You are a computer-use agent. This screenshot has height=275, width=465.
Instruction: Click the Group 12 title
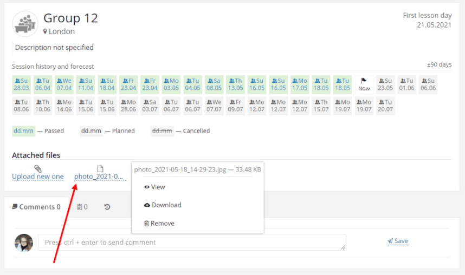(x=70, y=18)
